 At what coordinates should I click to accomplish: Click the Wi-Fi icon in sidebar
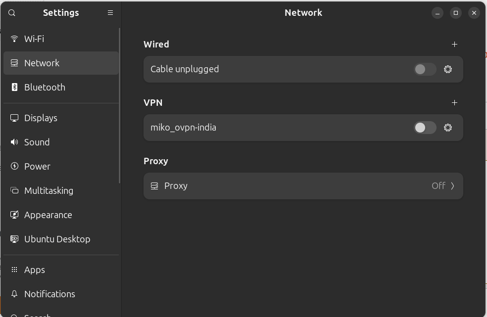(14, 39)
